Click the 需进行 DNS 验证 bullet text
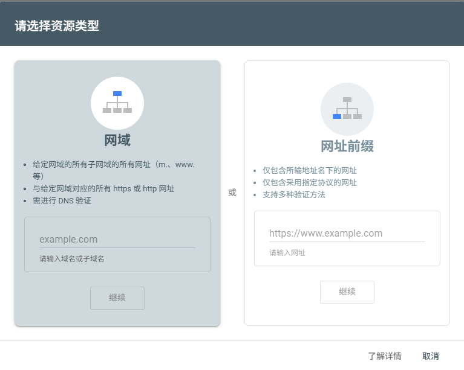Viewport: 464px width, 370px height. [62, 201]
